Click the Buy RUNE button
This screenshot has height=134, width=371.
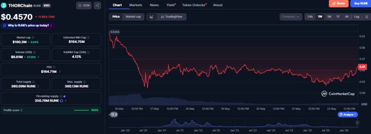point(360,4)
